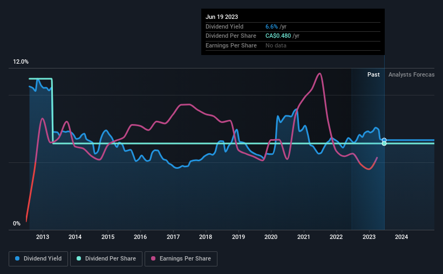443x274 pixels.
Task: Click the blue Dividend Yield data point marker
Action: click(x=384, y=140)
